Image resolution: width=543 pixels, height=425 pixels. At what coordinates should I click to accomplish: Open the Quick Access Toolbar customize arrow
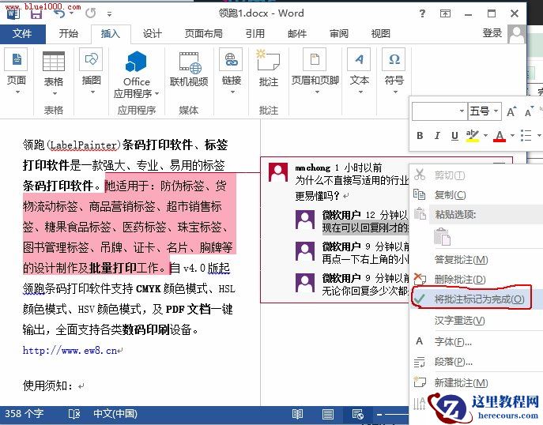pos(109,14)
